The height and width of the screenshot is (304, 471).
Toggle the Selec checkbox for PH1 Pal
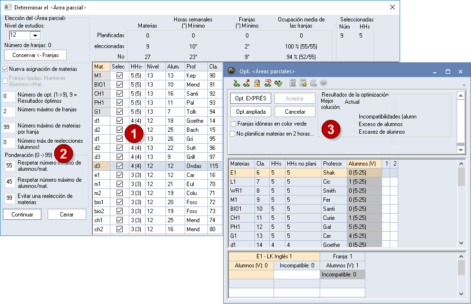pyautogui.click(x=119, y=102)
